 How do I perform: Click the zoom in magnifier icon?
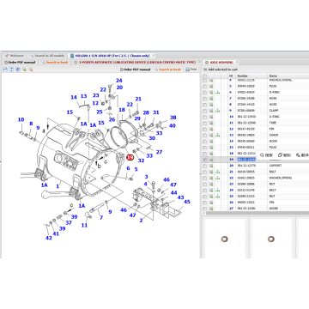pos(24,70)
